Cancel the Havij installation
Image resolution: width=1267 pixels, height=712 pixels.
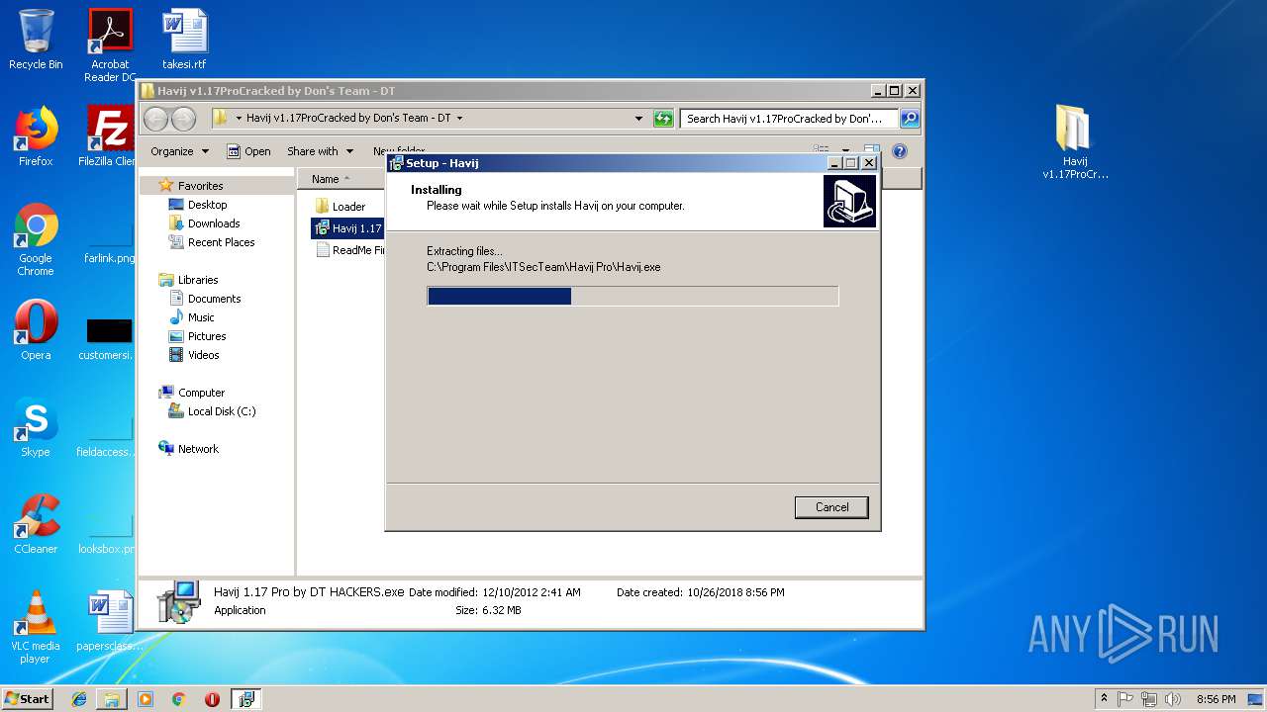coord(831,507)
